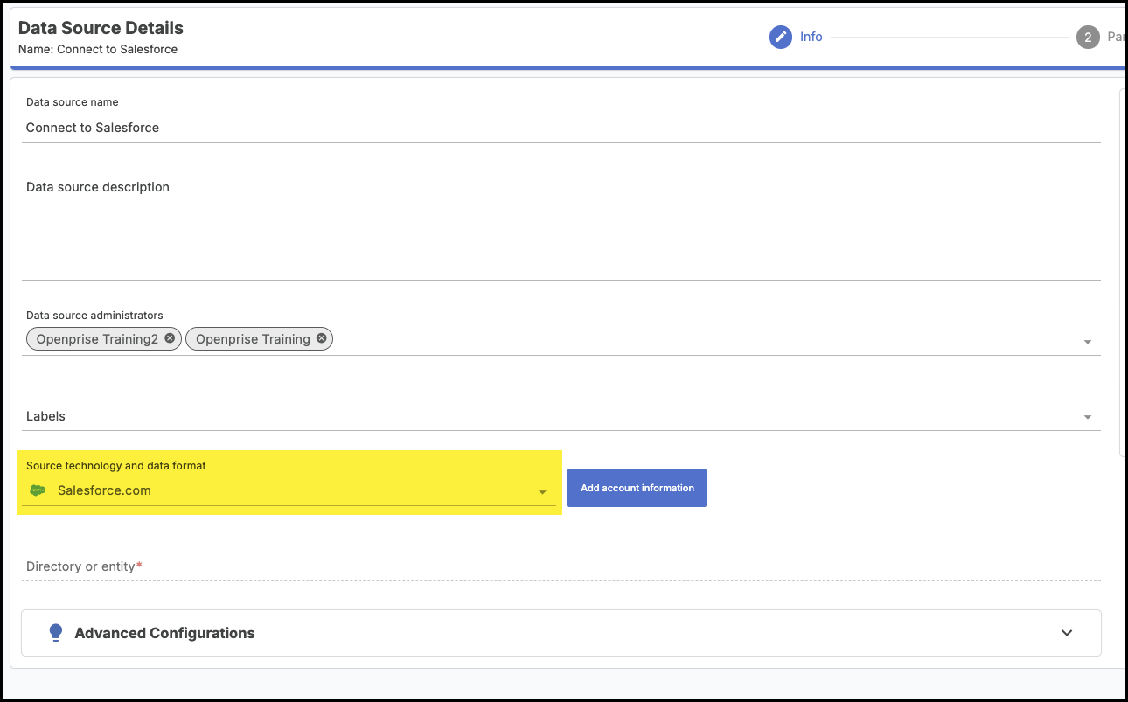Click the Advanced Configurations lightbulb icon
Image resolution: width=1128 pixels, height=702 pixels.
tap(56, 633)
